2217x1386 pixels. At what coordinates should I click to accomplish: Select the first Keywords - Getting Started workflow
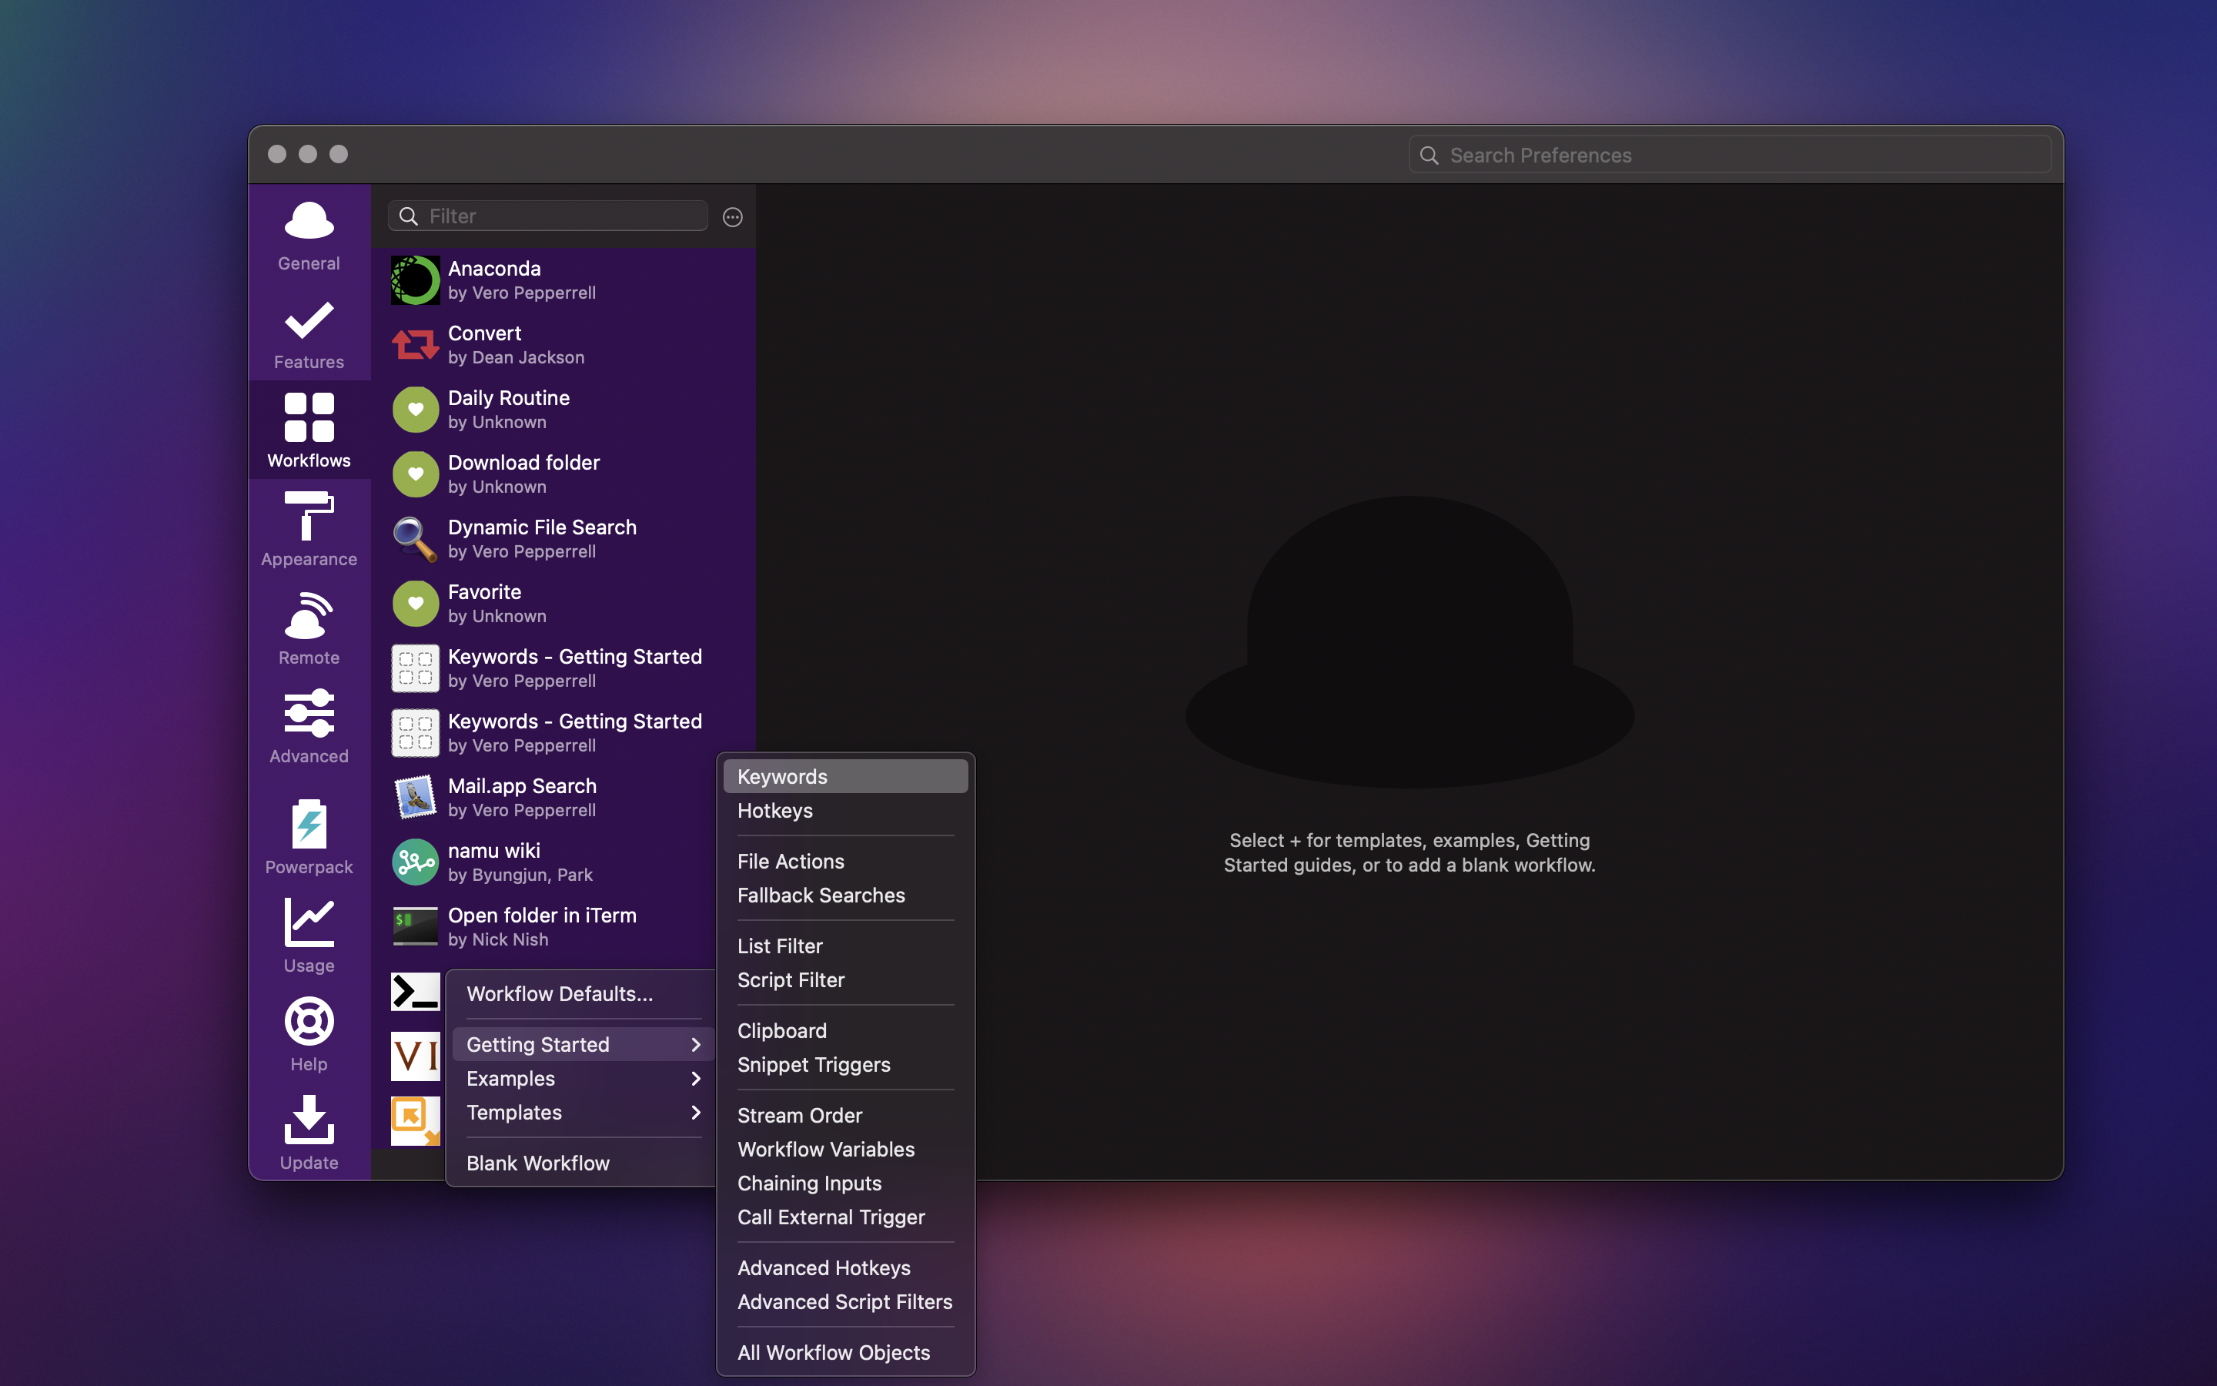coord(563,668)
